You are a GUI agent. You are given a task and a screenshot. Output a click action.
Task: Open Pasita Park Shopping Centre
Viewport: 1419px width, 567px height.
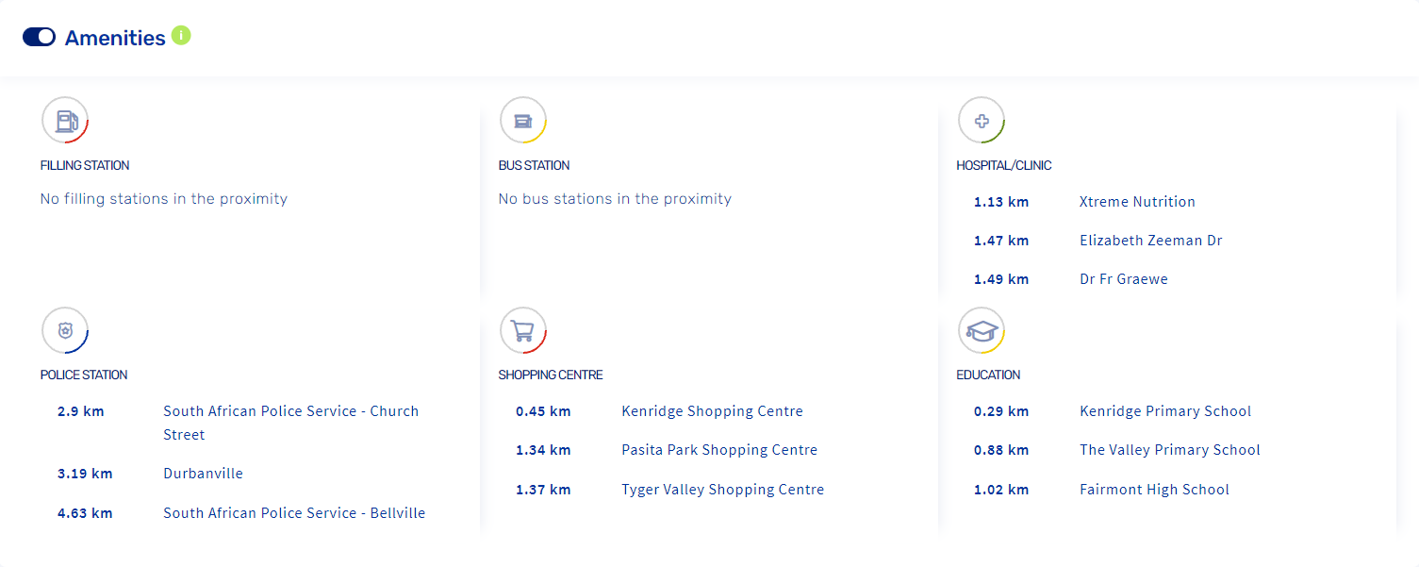pyautogui.click(x=719, y=450)
